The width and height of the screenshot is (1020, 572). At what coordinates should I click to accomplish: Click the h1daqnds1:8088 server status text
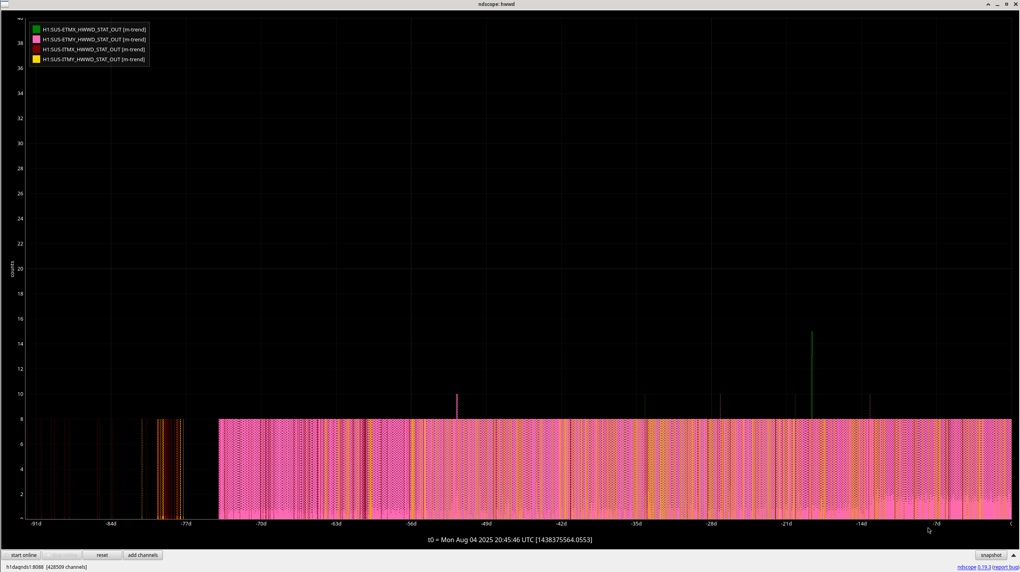coord(47,567)
